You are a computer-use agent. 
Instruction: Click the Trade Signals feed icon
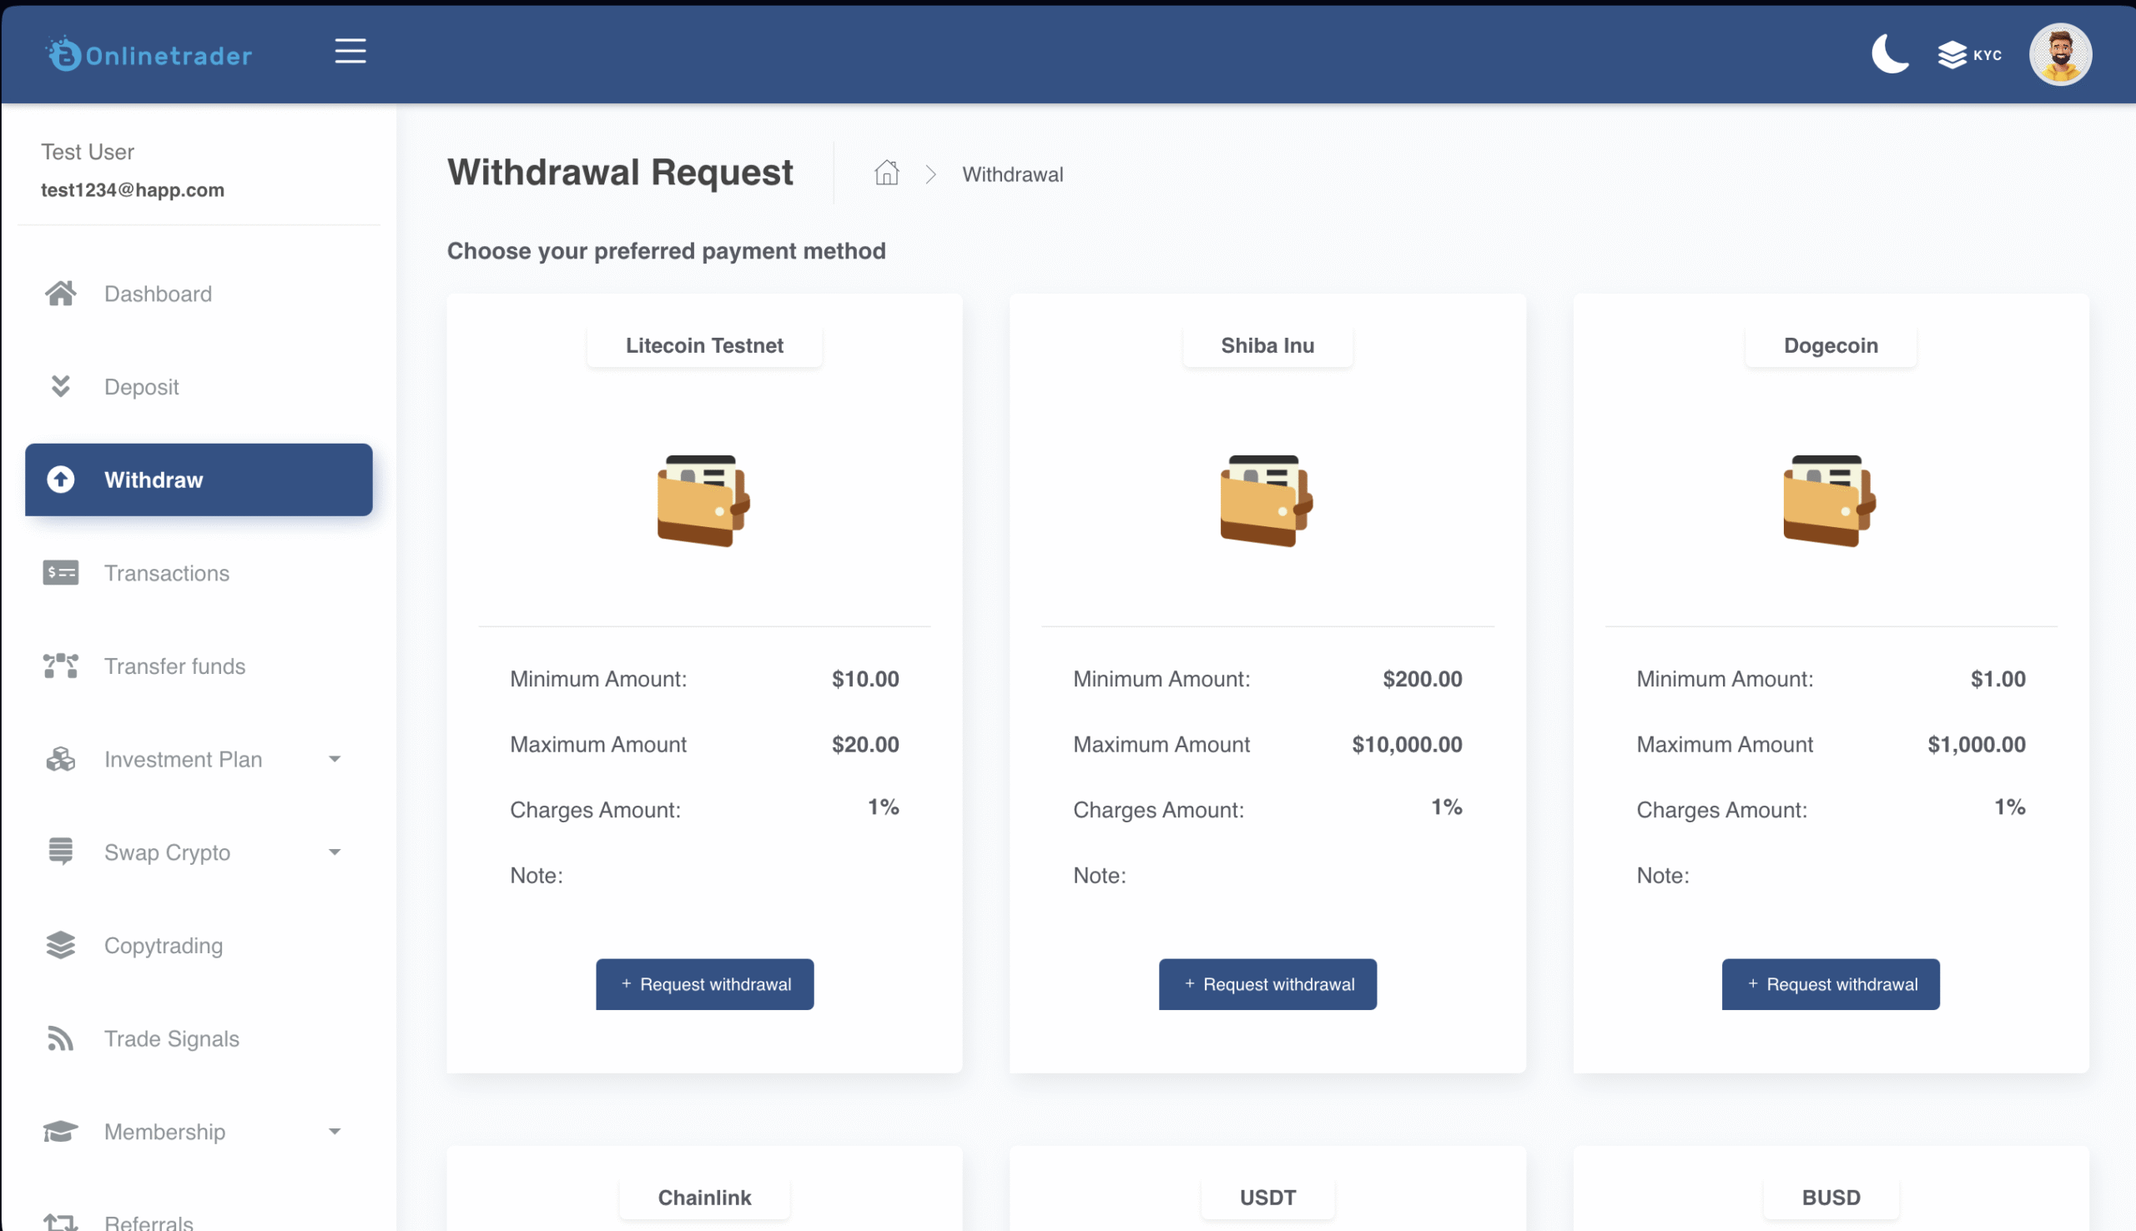[61, 1038]
